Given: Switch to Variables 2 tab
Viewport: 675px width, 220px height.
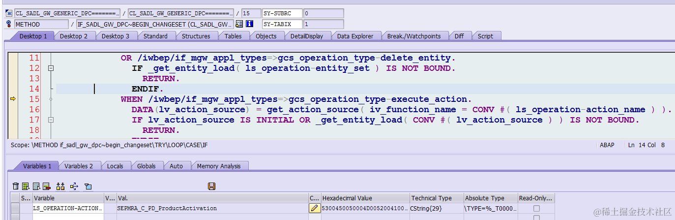Looking at the screenshot, I should (x=79, y=166).
